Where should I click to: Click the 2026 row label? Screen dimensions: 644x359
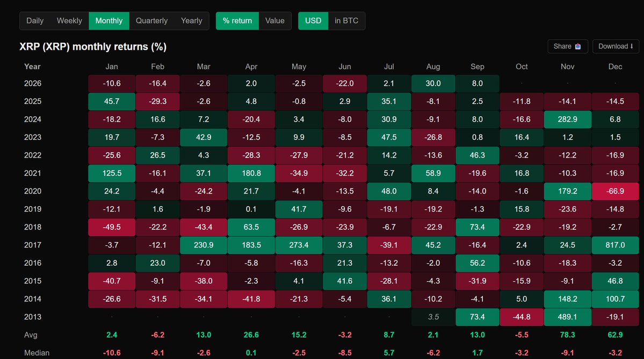pos(33,84)
